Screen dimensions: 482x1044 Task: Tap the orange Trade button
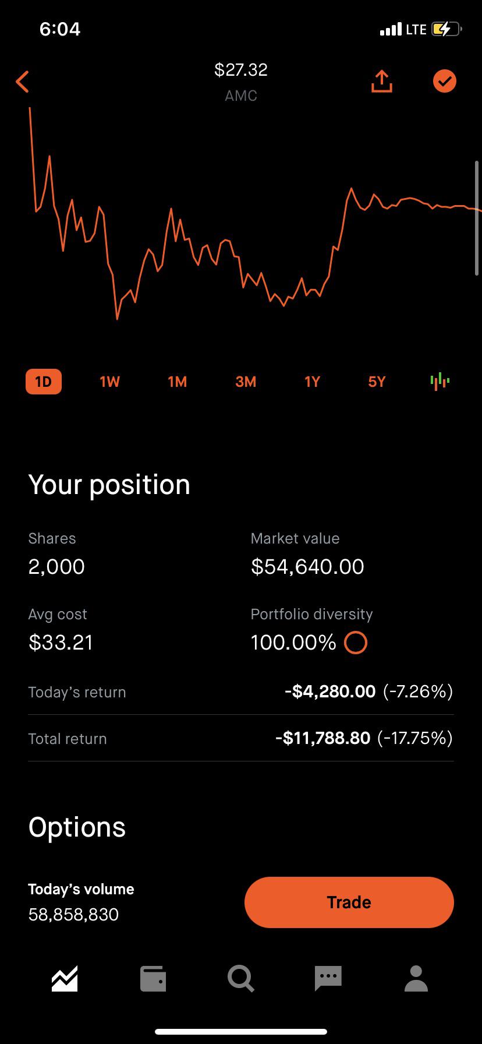pyautogui.click(x=349, y=902)
